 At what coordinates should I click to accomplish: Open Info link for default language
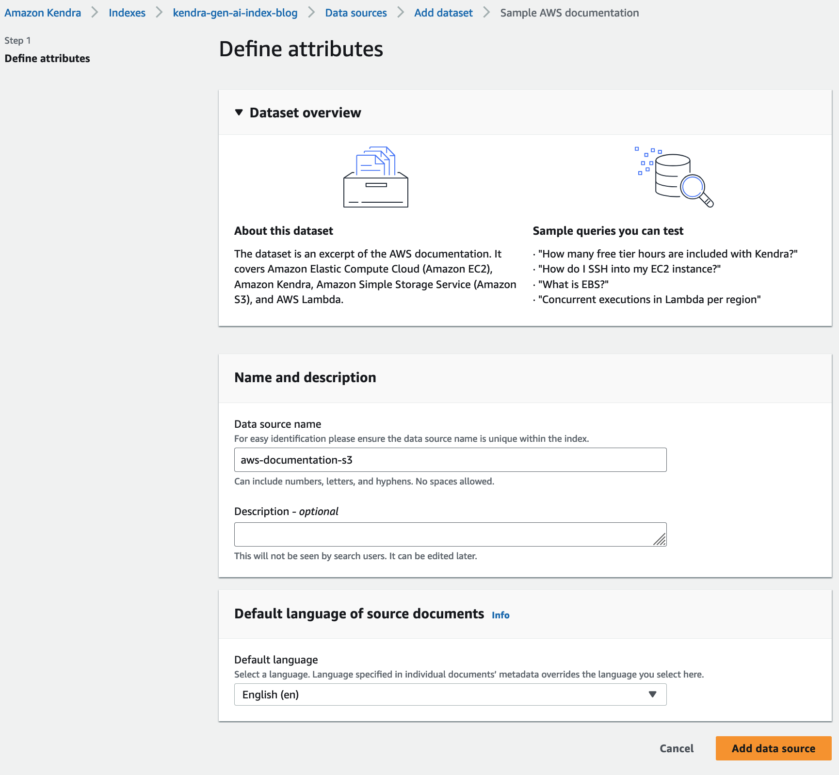click(500, 615)
